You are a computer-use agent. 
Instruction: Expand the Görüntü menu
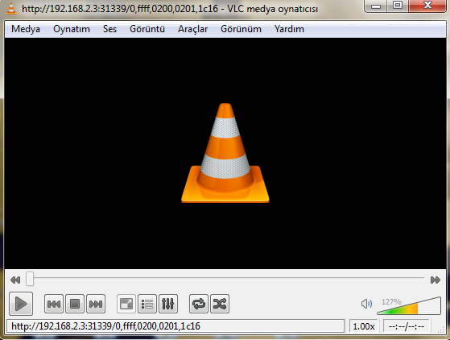(x=147, y=29)
